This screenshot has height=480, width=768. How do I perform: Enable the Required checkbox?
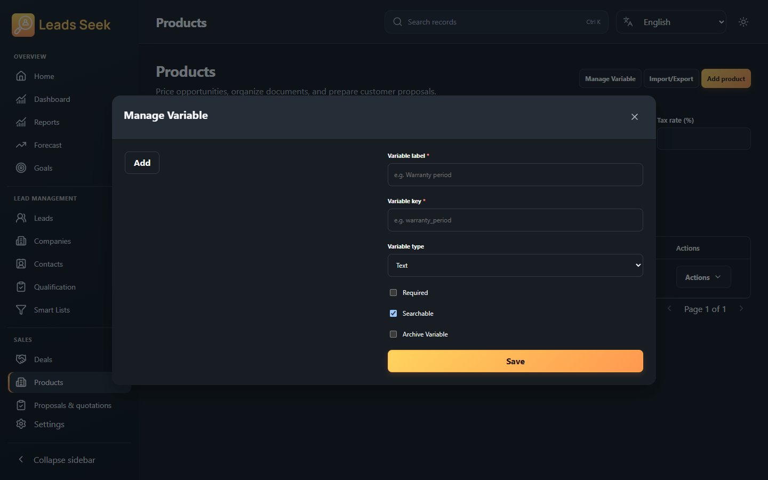click(394, 293)
